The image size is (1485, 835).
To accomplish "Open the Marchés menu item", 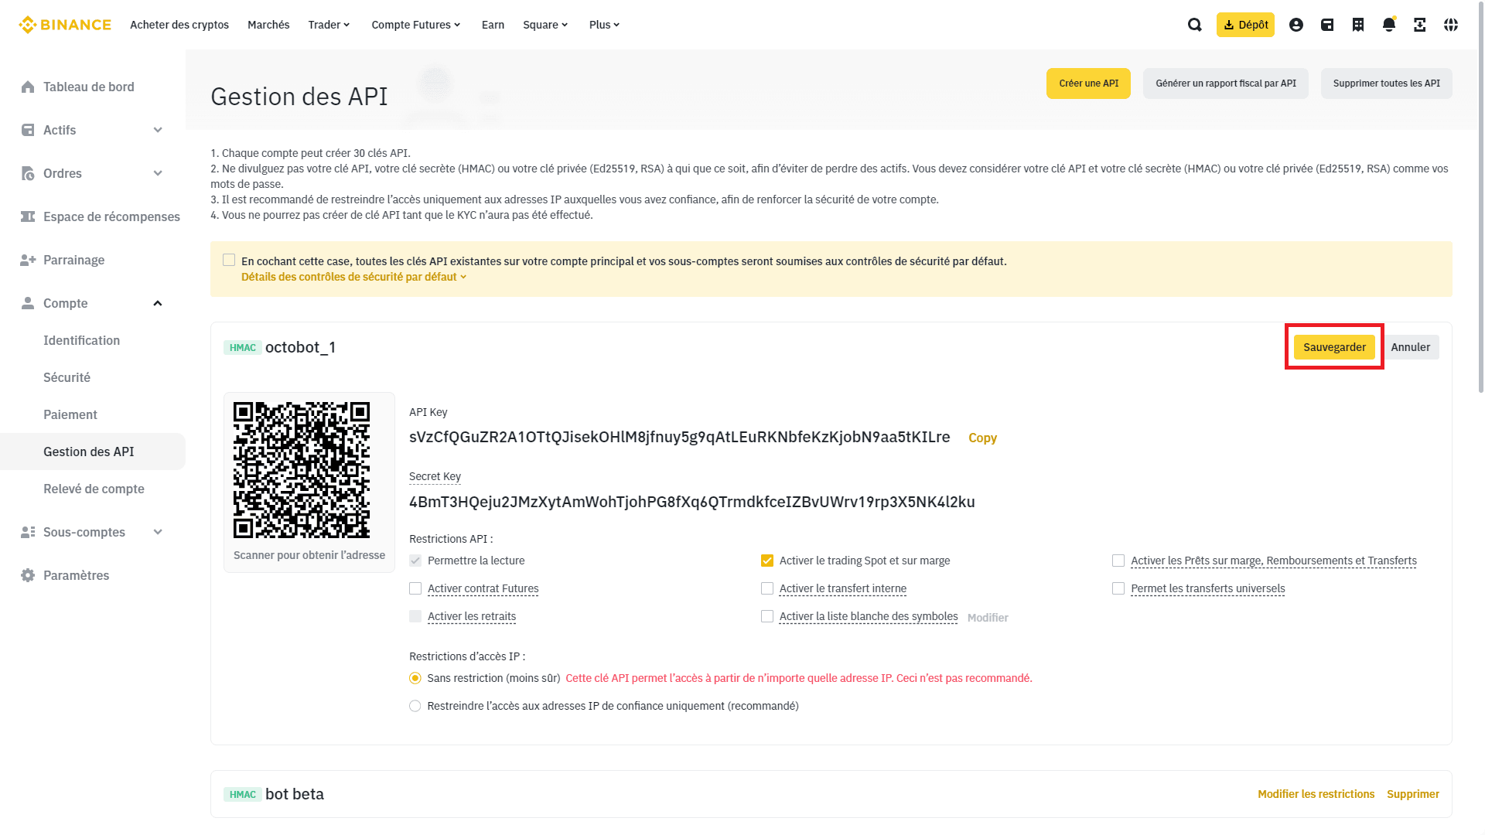I will (268, 25).
